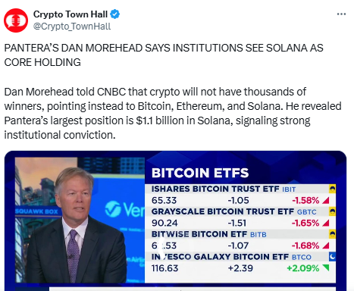Visit the @Crypto_TownHall handle link
This screenshot has width=354, height=291.
click(72, 27)
